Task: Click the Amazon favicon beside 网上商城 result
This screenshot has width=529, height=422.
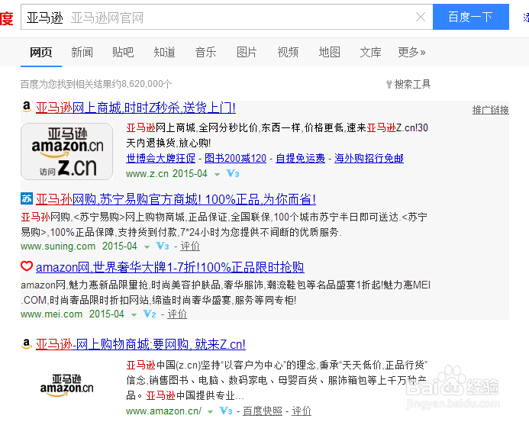Action: [x=27, y=107]
